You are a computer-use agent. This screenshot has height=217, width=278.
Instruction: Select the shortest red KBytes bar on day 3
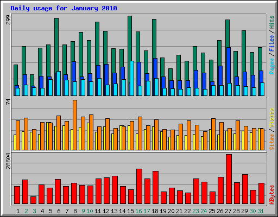tap(33, 200)
